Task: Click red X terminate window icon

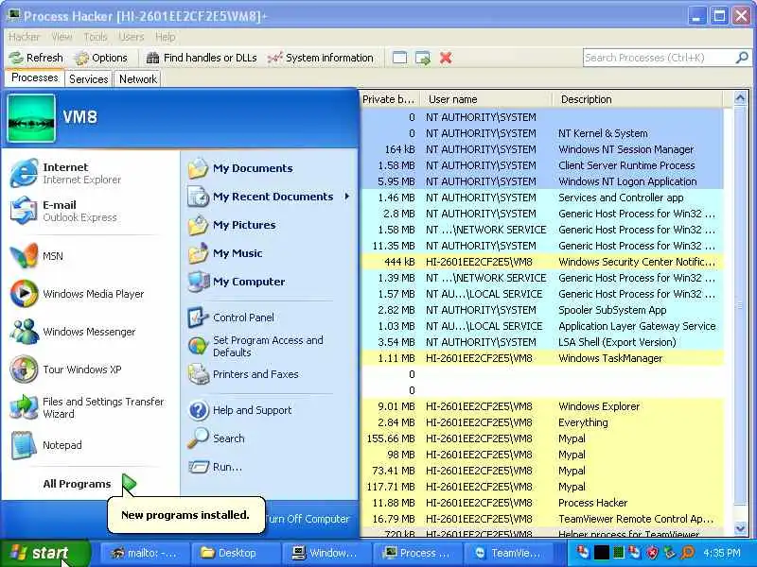Action: pos(446,58)
